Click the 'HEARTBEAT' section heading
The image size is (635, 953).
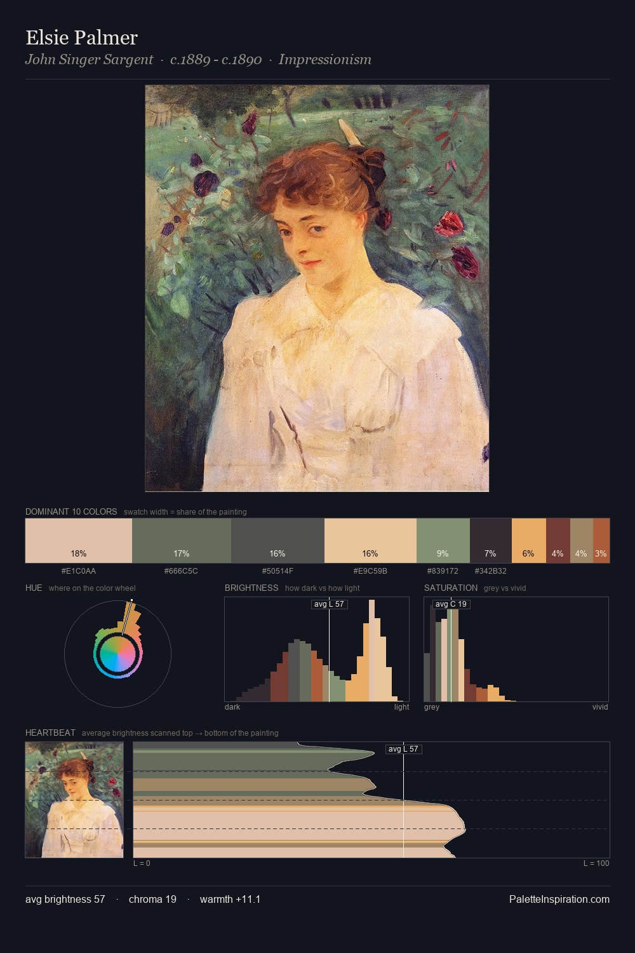(50, 733)
